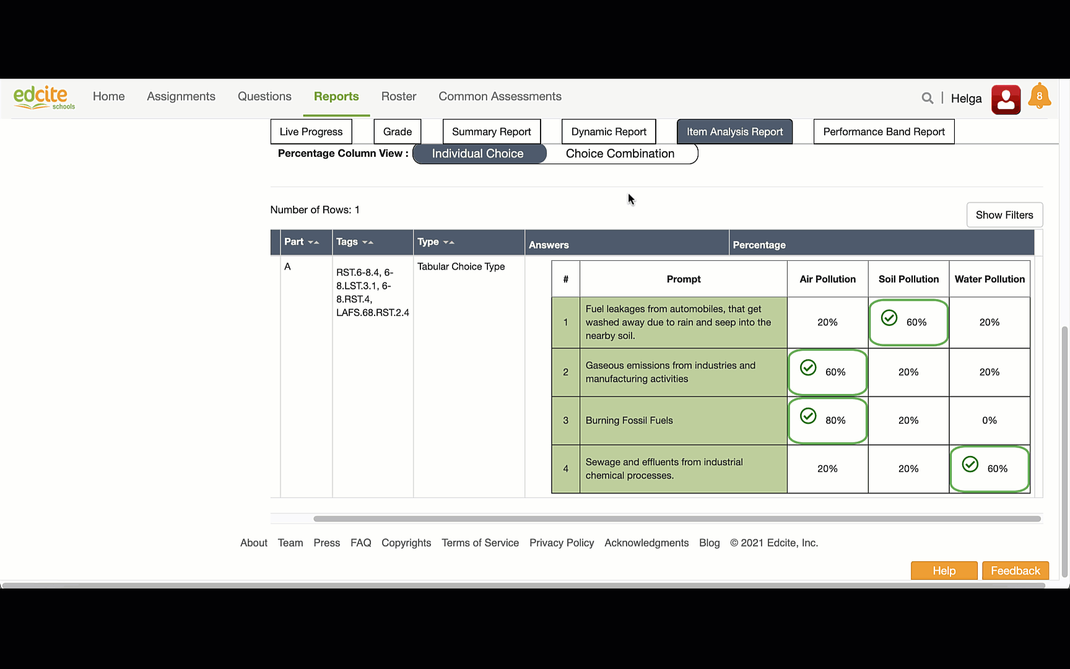Click the page's vertical scrollbar

tap(1065, 452)
